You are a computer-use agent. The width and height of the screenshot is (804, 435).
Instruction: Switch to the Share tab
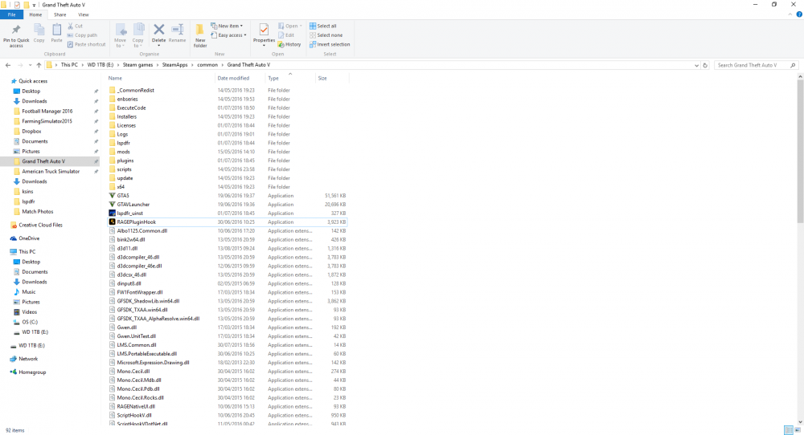60,14
